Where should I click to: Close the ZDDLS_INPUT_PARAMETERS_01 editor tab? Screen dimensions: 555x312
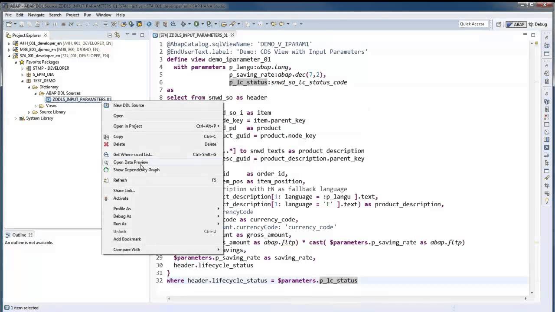click(232, 35)
